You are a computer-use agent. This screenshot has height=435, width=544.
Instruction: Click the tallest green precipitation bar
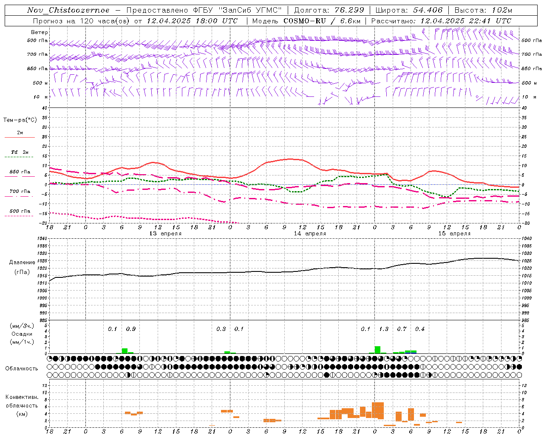coord(377,350)
